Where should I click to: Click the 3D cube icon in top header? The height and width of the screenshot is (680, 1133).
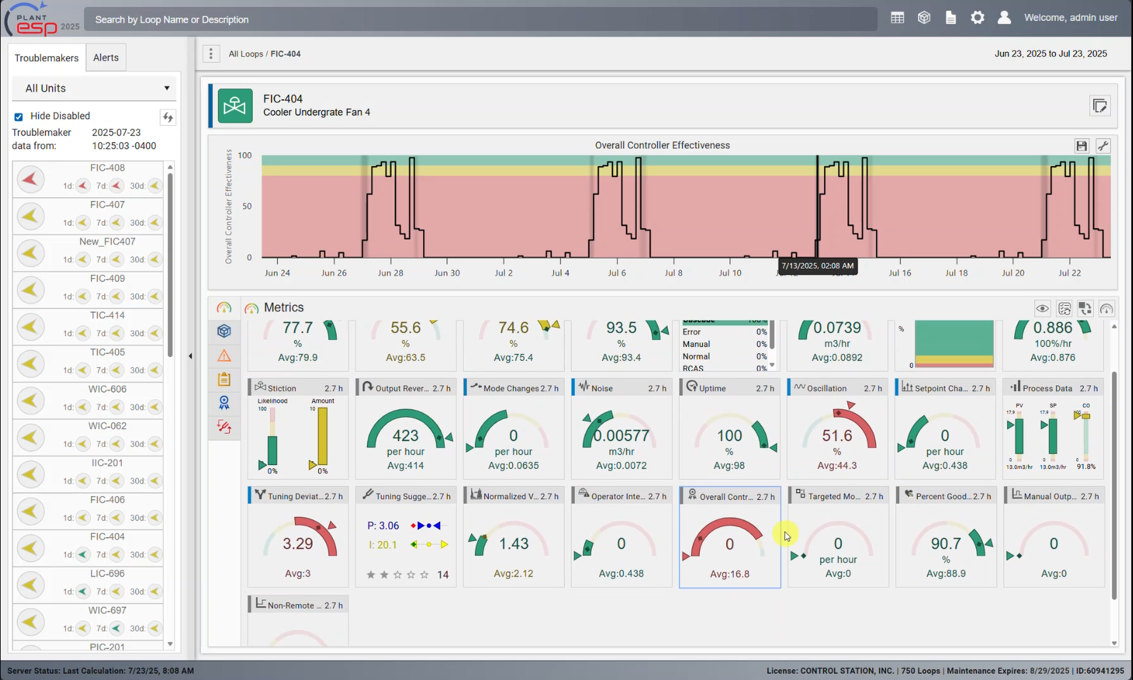tap(924, 18)
